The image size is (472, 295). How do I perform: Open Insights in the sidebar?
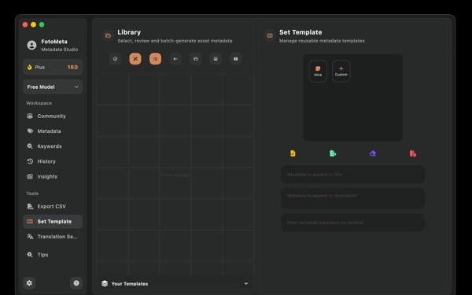pos(53,176)
